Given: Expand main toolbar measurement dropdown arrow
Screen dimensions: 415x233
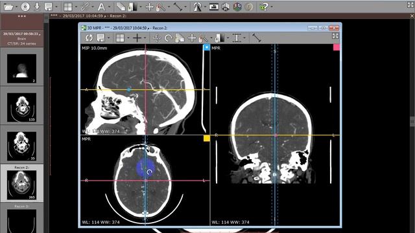Looking at the screenshot, I should (x=185, y=7).
